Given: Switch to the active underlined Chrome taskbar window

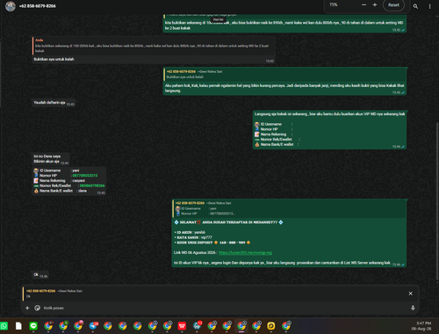Looking at the screenshot, I should [x=241, y=326].
